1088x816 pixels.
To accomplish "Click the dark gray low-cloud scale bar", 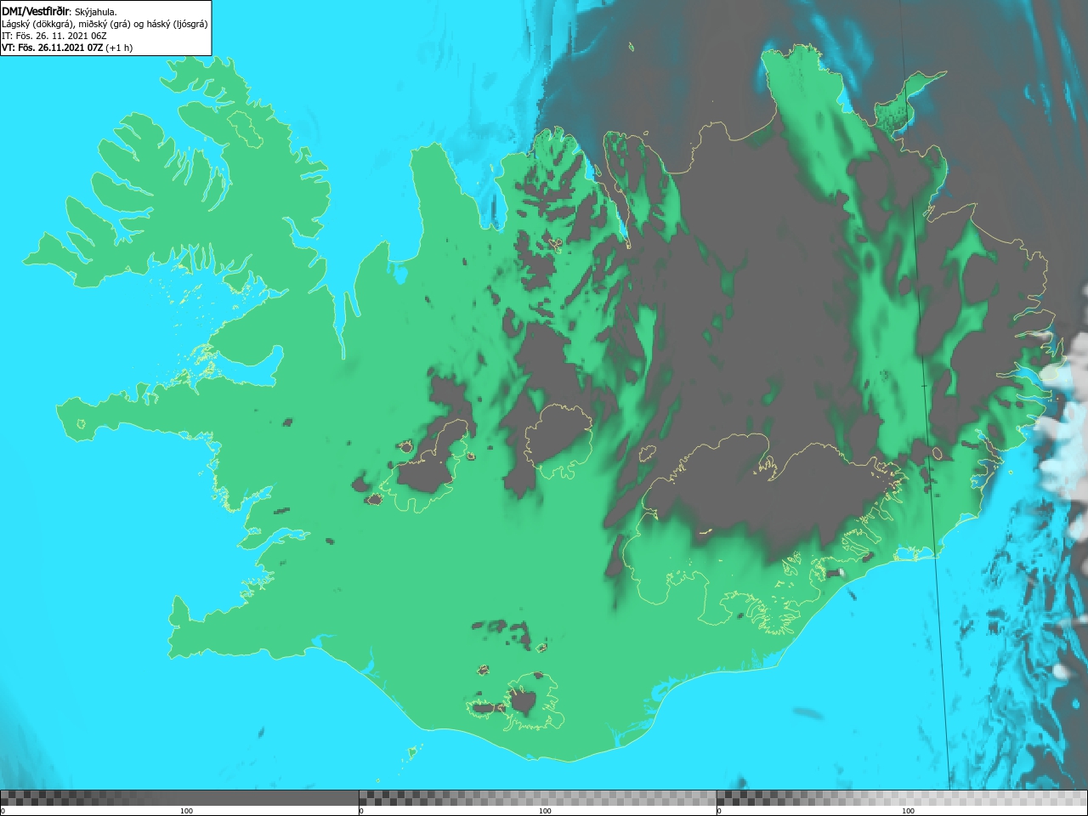I will coord(179,797).
